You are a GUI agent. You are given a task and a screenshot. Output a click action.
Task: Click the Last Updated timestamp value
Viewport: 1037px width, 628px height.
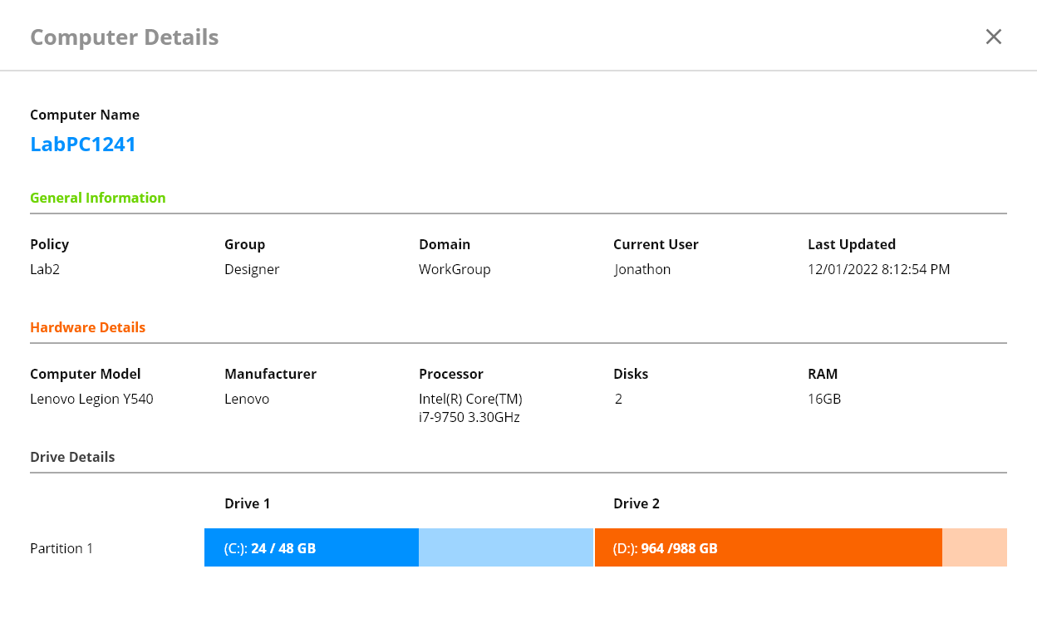tap(878, 269)
